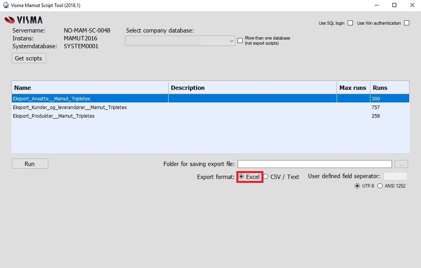Select the Eksport_Produkter__Mamut_Tripletex row
The image size is (421, 268).
pyautogui.click(x=211, y=116)
